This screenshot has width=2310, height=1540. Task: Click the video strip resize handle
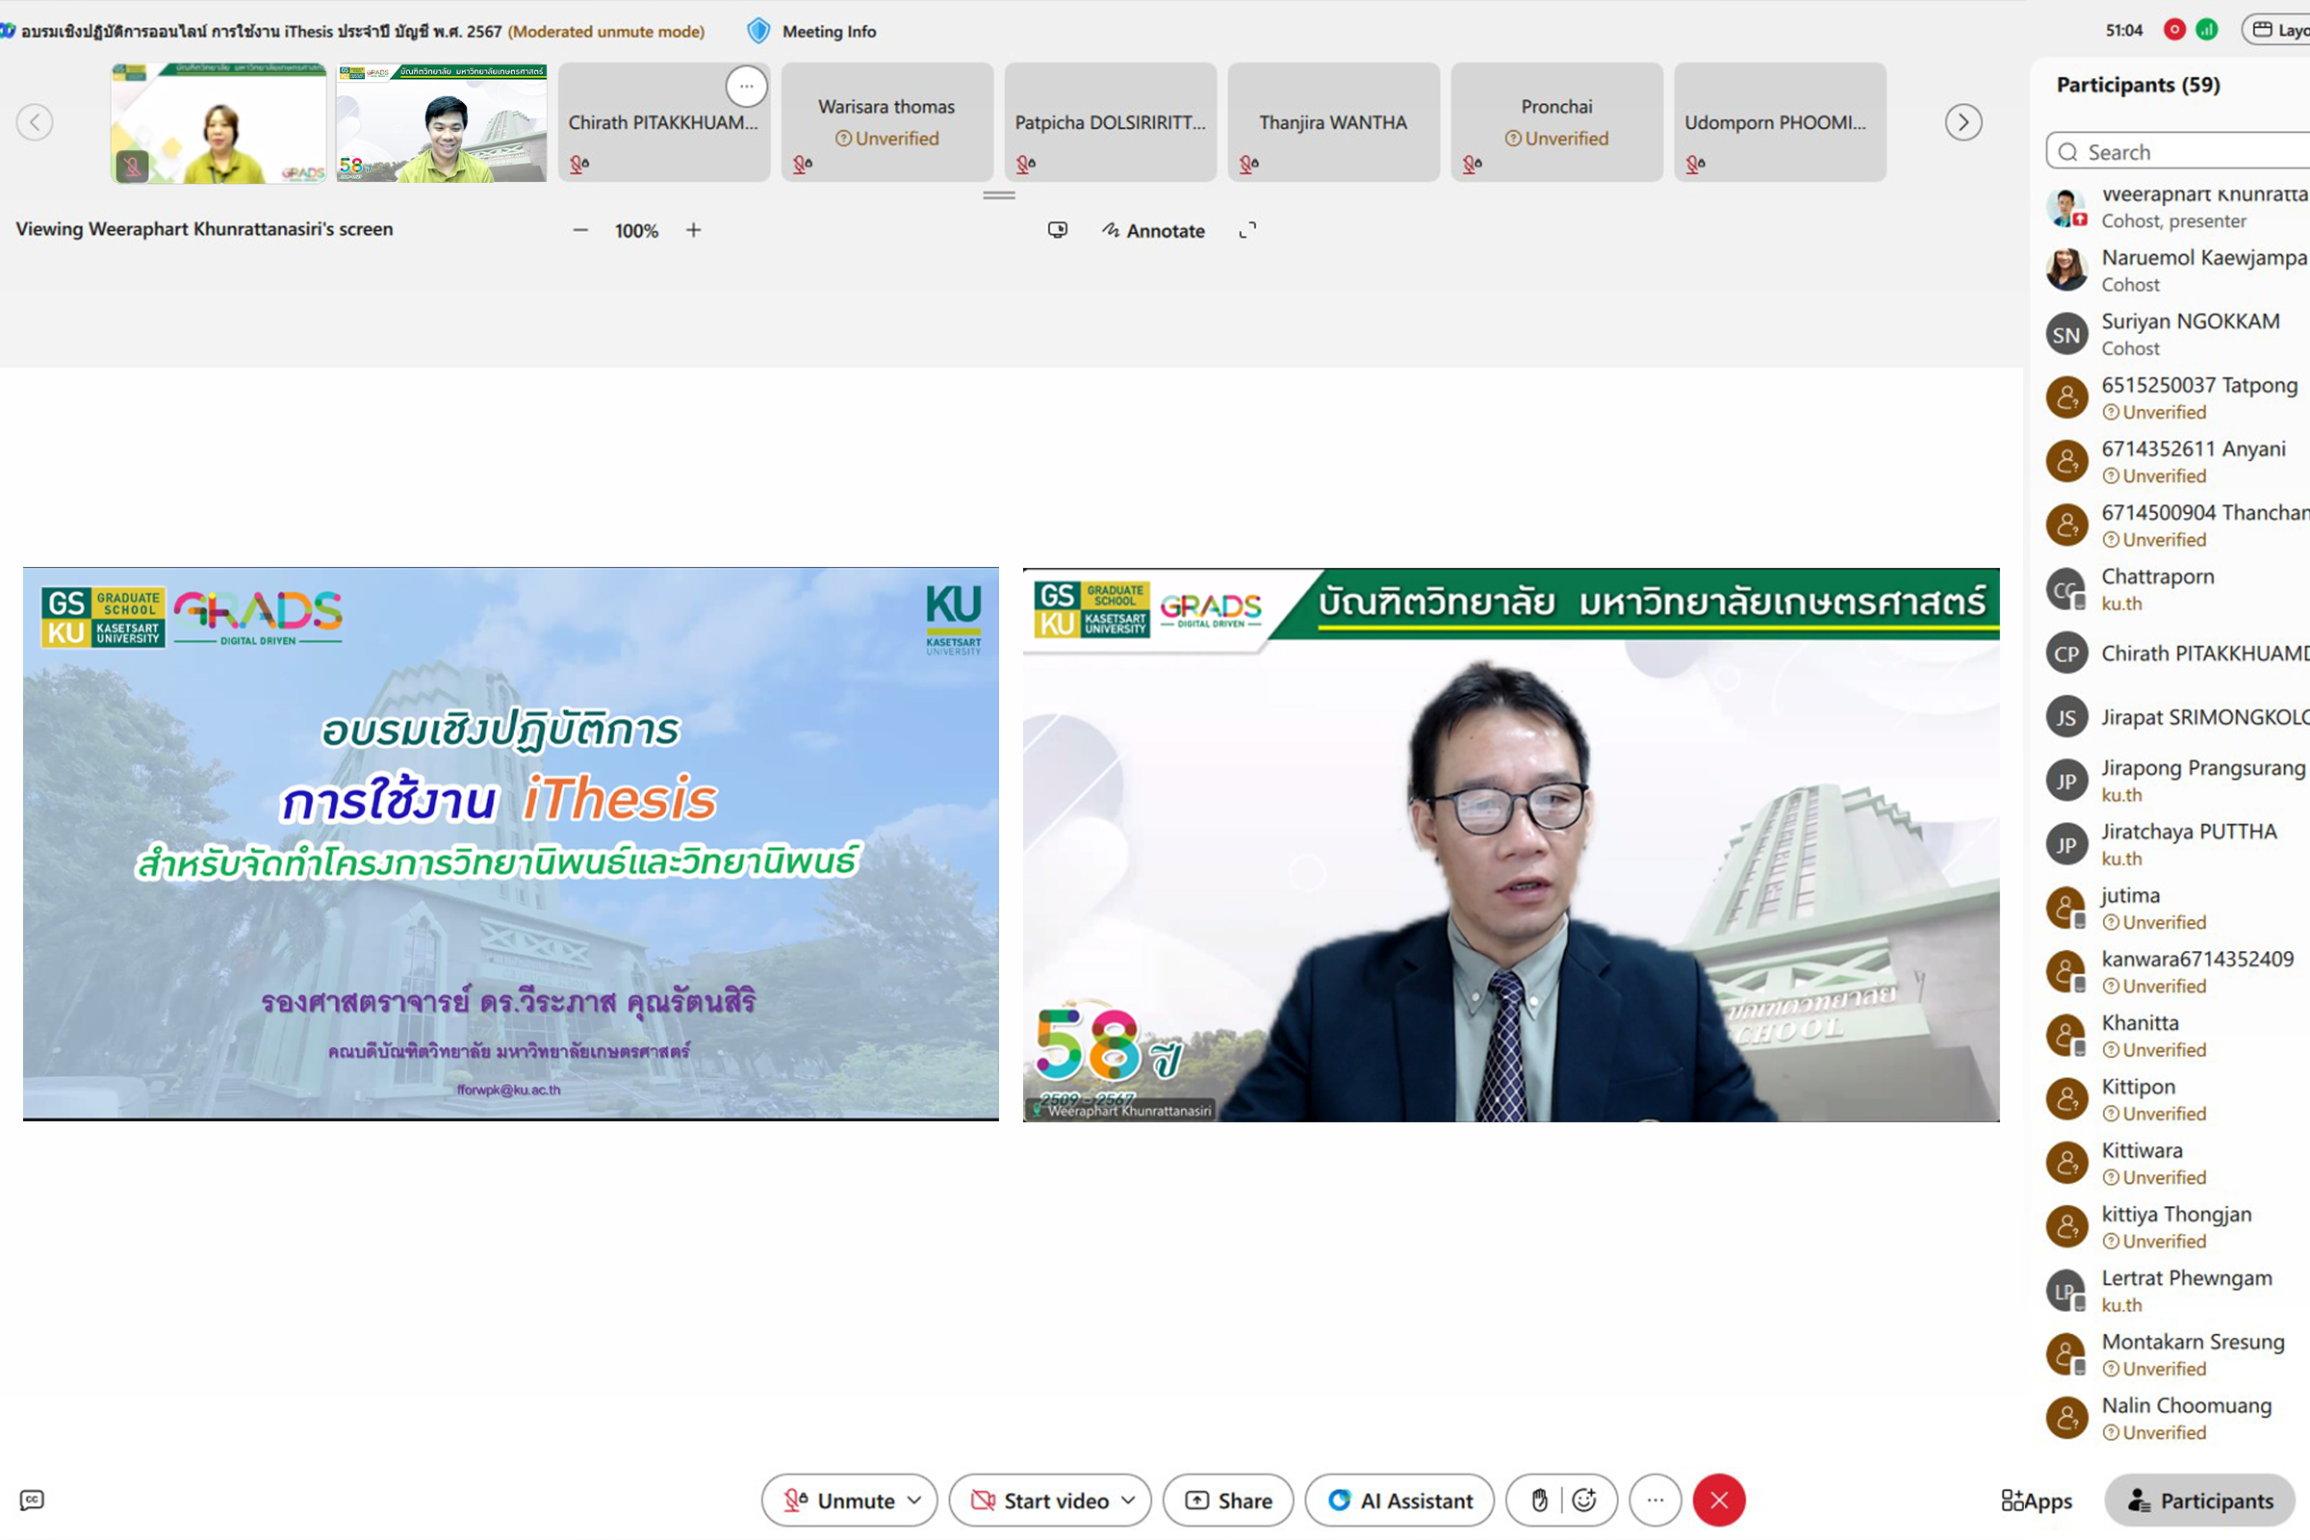(999, 195)
